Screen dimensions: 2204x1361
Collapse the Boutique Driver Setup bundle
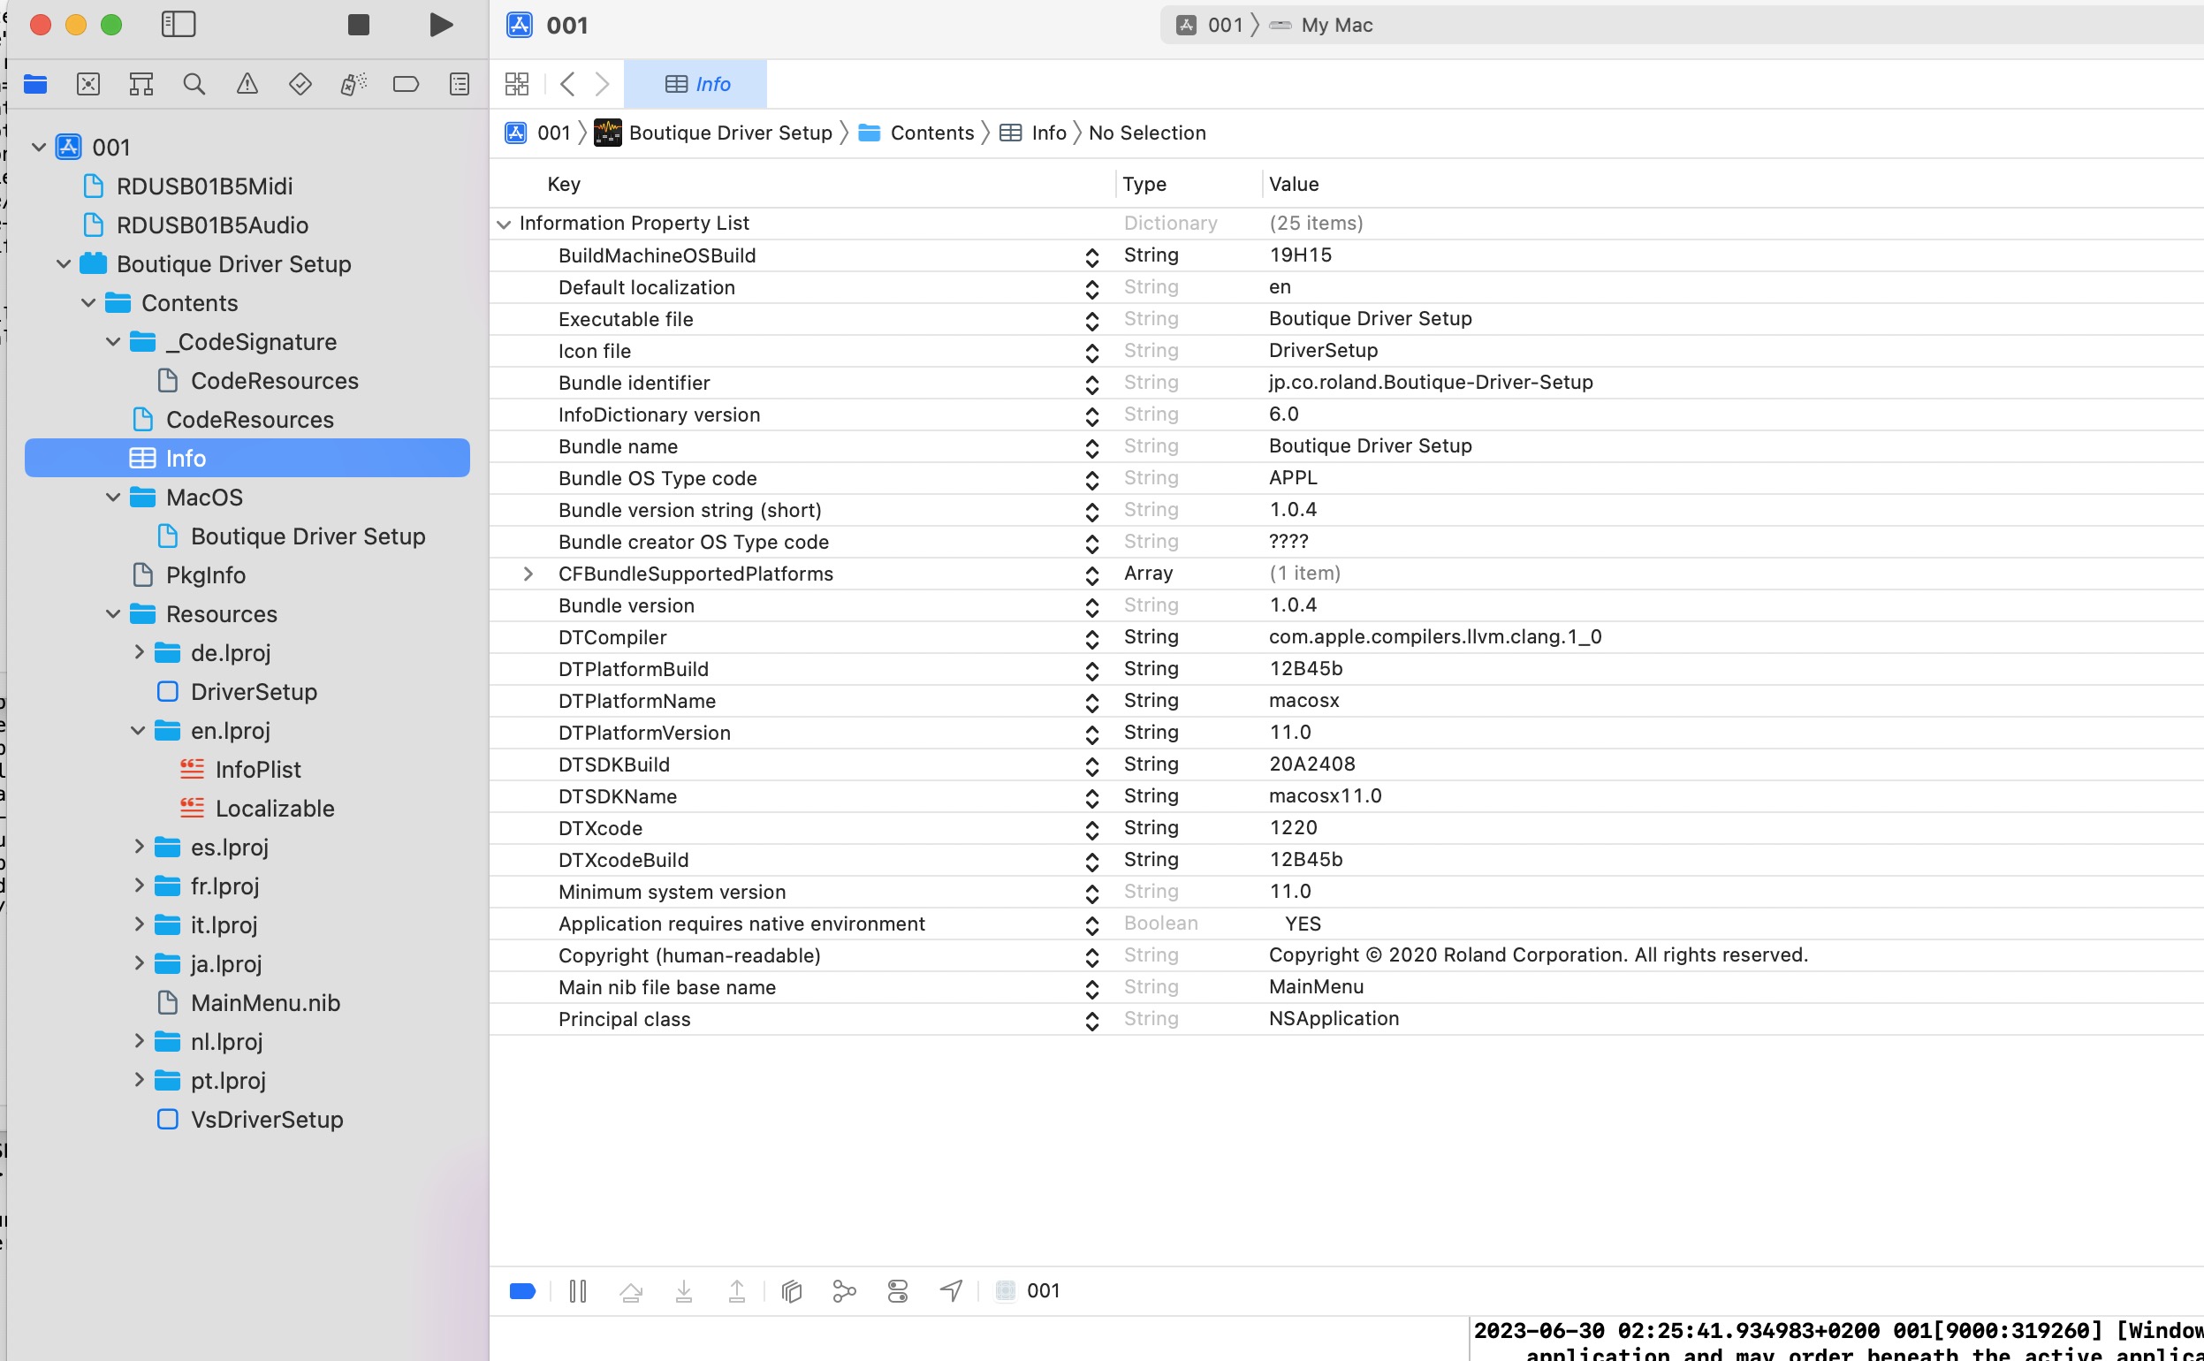point(63,263)
